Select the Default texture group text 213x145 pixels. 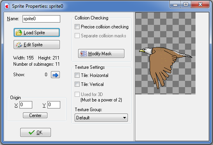tap(83, 118)
